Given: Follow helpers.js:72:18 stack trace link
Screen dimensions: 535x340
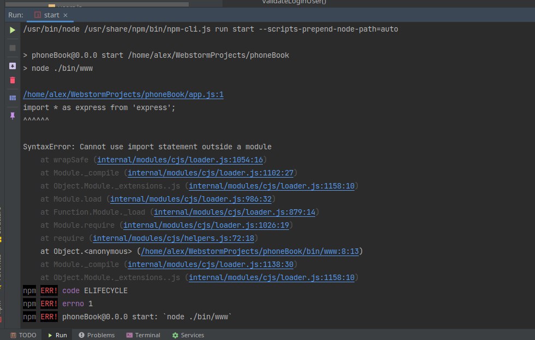Looking at the screenshot, I should [173, 238].
